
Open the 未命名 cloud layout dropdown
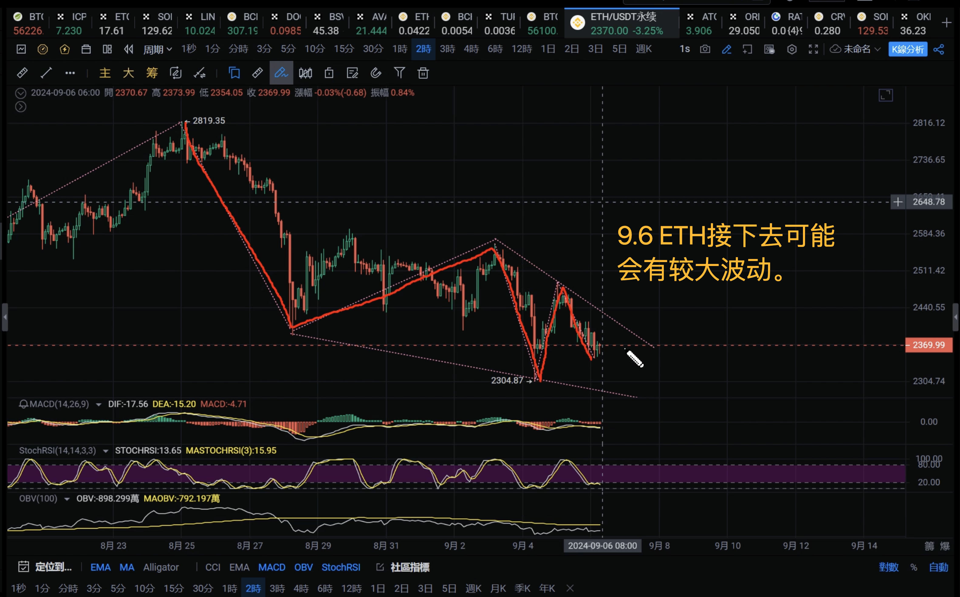(x=855, y=49)
